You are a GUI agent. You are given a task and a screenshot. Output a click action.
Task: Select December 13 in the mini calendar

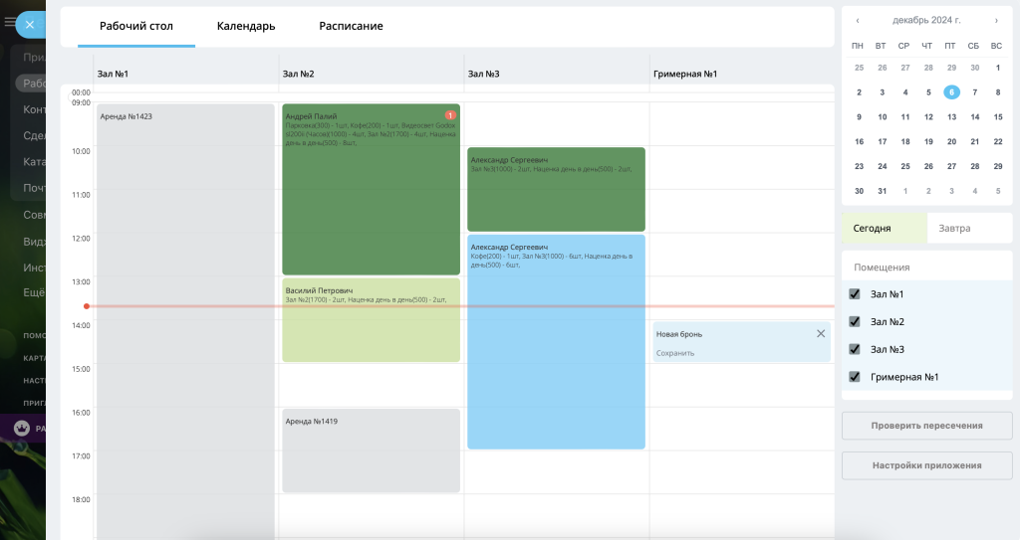pyautogui.click(x=951, y=116)
